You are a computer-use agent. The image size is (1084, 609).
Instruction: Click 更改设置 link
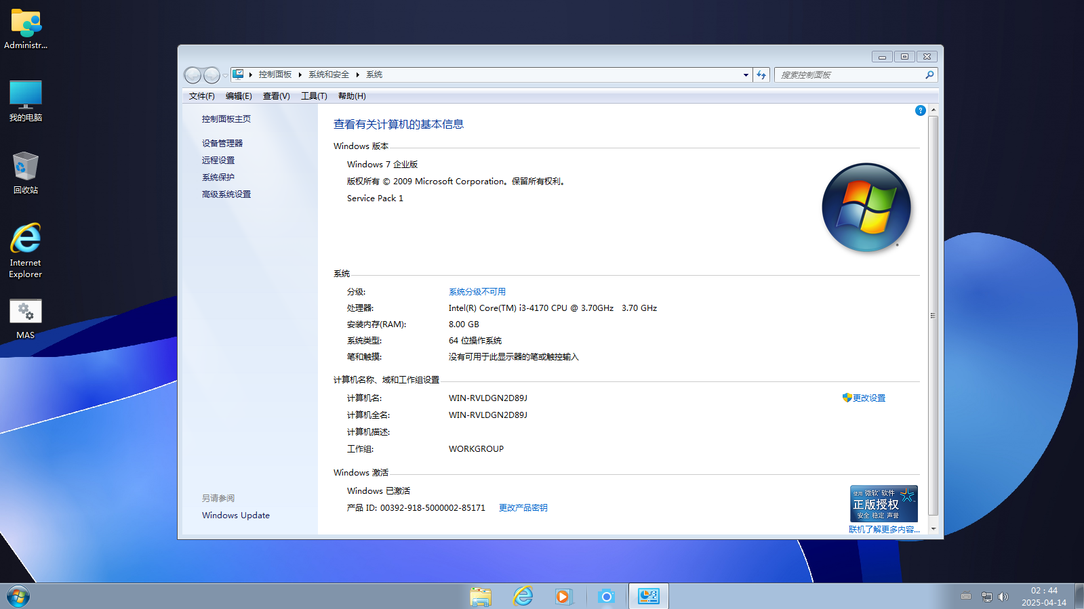[869, 398]
